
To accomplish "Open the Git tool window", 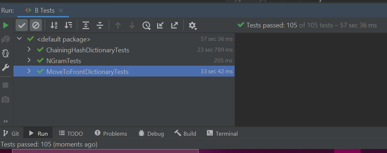I will tap(11, 134).
